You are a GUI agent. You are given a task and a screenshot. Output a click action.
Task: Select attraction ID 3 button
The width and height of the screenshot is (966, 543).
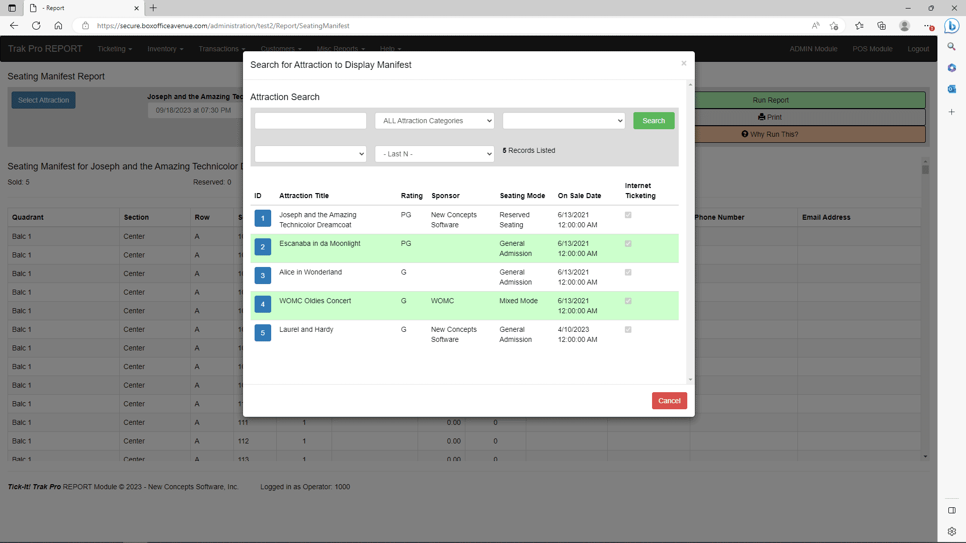(263, 276)
